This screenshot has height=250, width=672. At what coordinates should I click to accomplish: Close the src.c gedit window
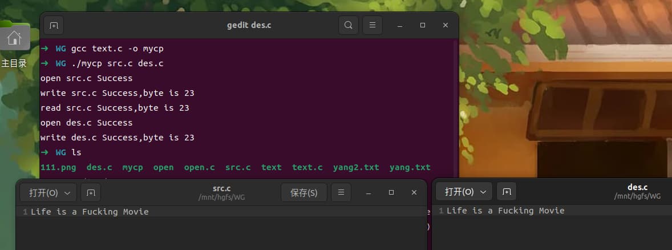point(413,193)
